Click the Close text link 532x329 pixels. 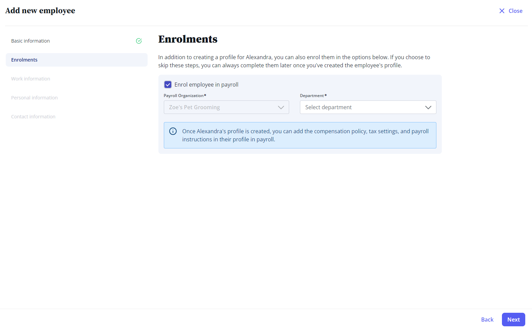point(515,11)
